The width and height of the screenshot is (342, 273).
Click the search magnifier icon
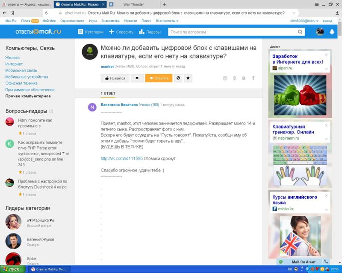pyautogui.click(x=300, y=32)
